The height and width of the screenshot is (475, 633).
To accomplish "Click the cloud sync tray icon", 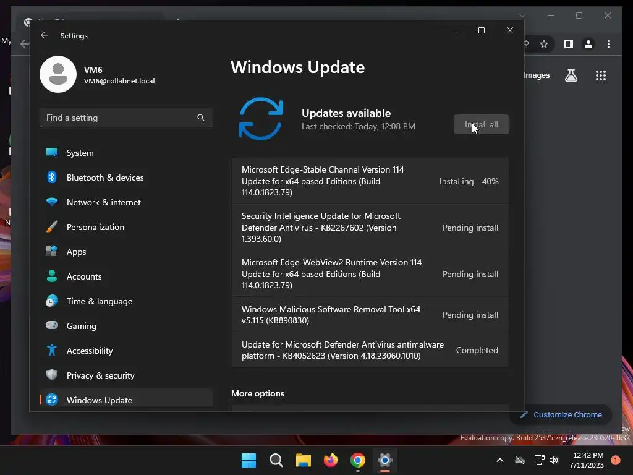I will [x=520, y=460].
